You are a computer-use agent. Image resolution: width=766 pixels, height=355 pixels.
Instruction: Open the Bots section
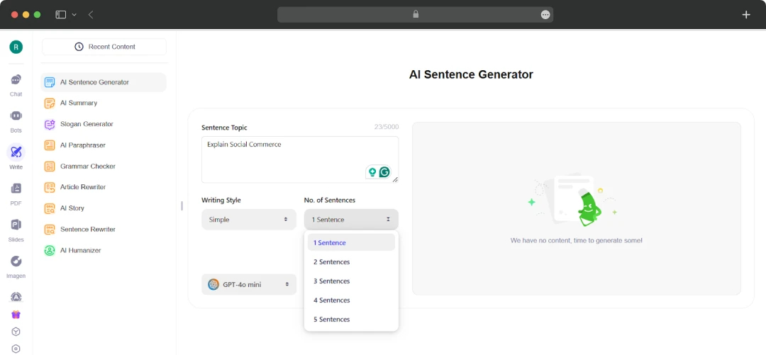(16, 117)
